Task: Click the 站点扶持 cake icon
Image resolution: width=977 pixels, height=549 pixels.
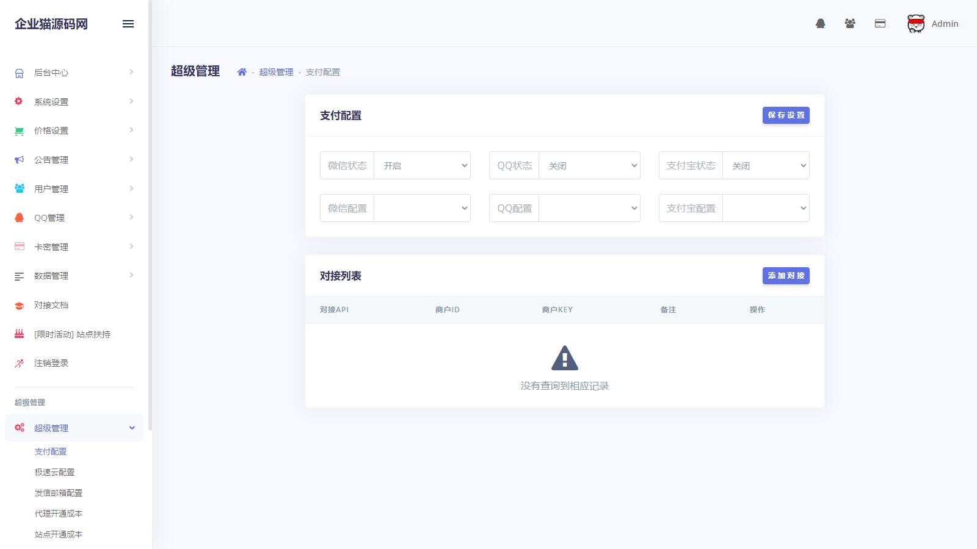Action: coord(20,334)
